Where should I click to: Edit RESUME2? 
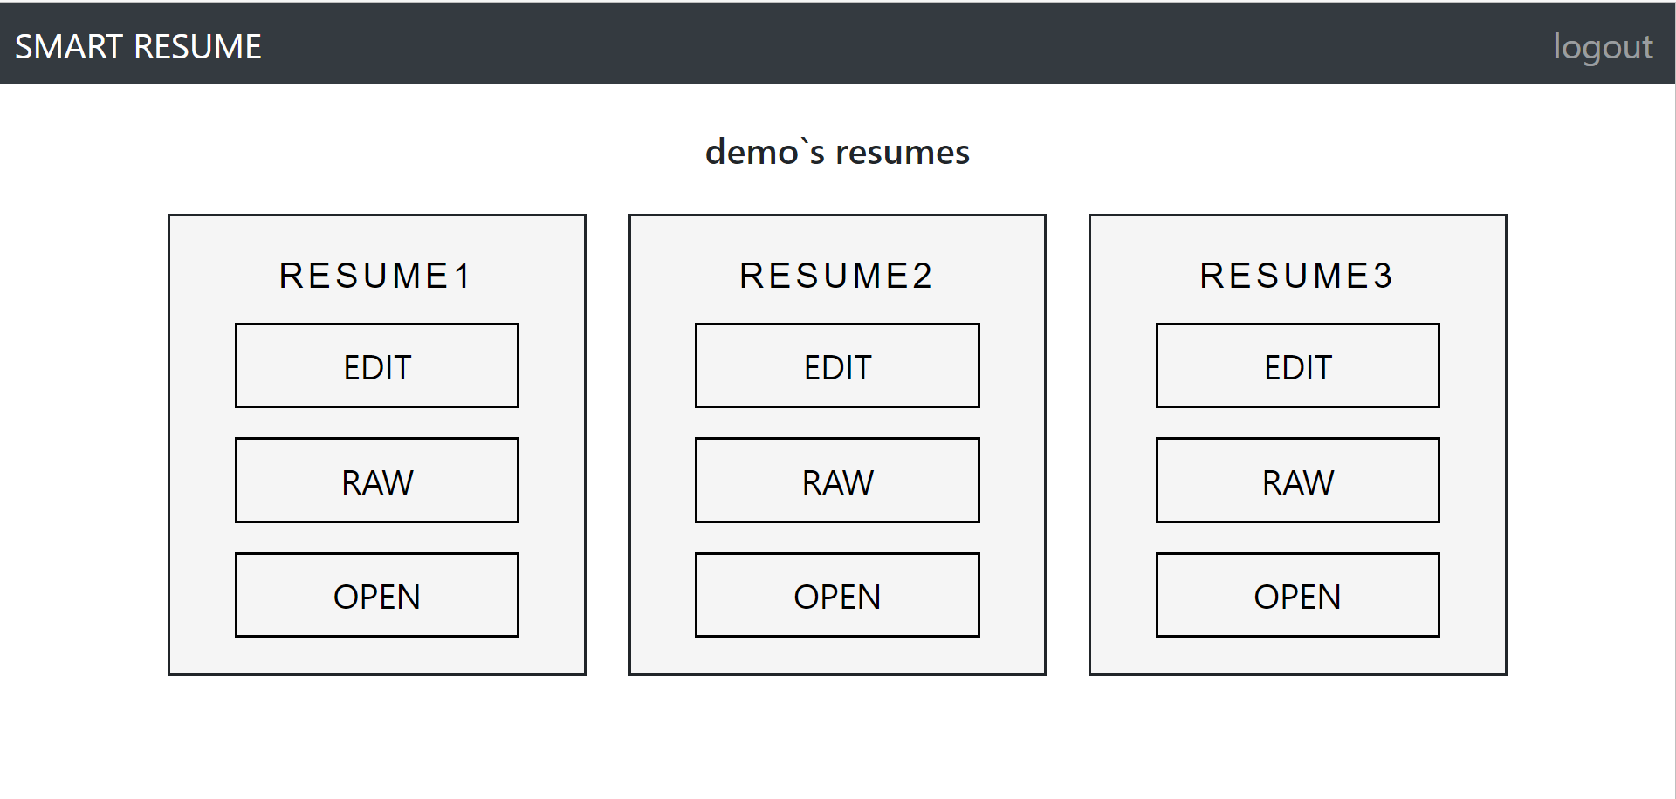[x=837, y=365]
